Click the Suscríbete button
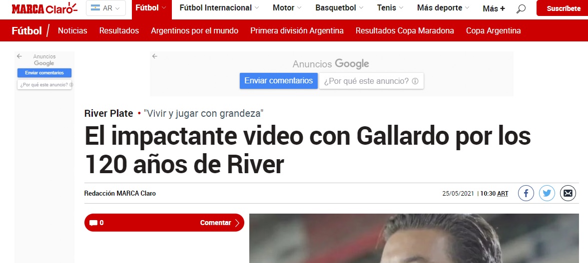The width and height of the screenshot is (588, 263). 563,8
